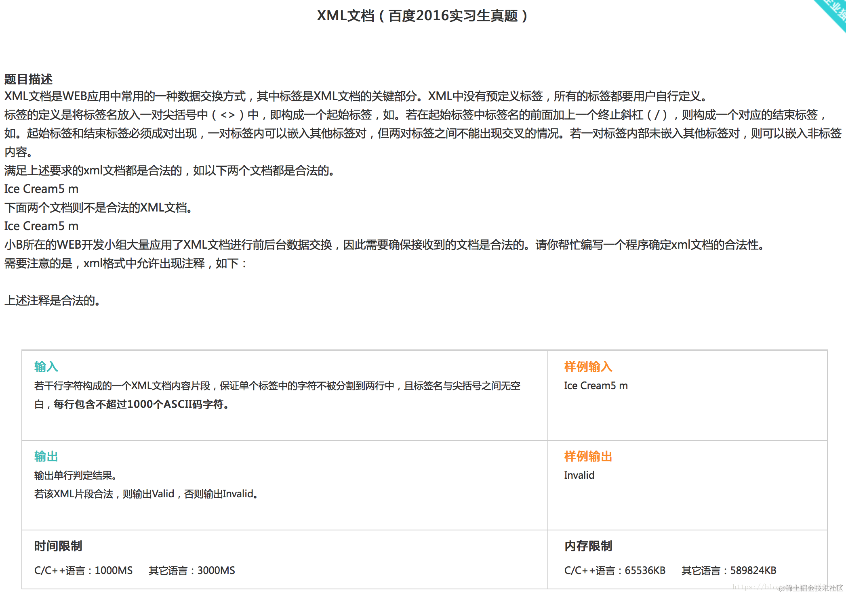Screen dimensions: 846x595
Task: Click the page title XML文档（百度2016实习生真题）
Action: tap(422, 16)
